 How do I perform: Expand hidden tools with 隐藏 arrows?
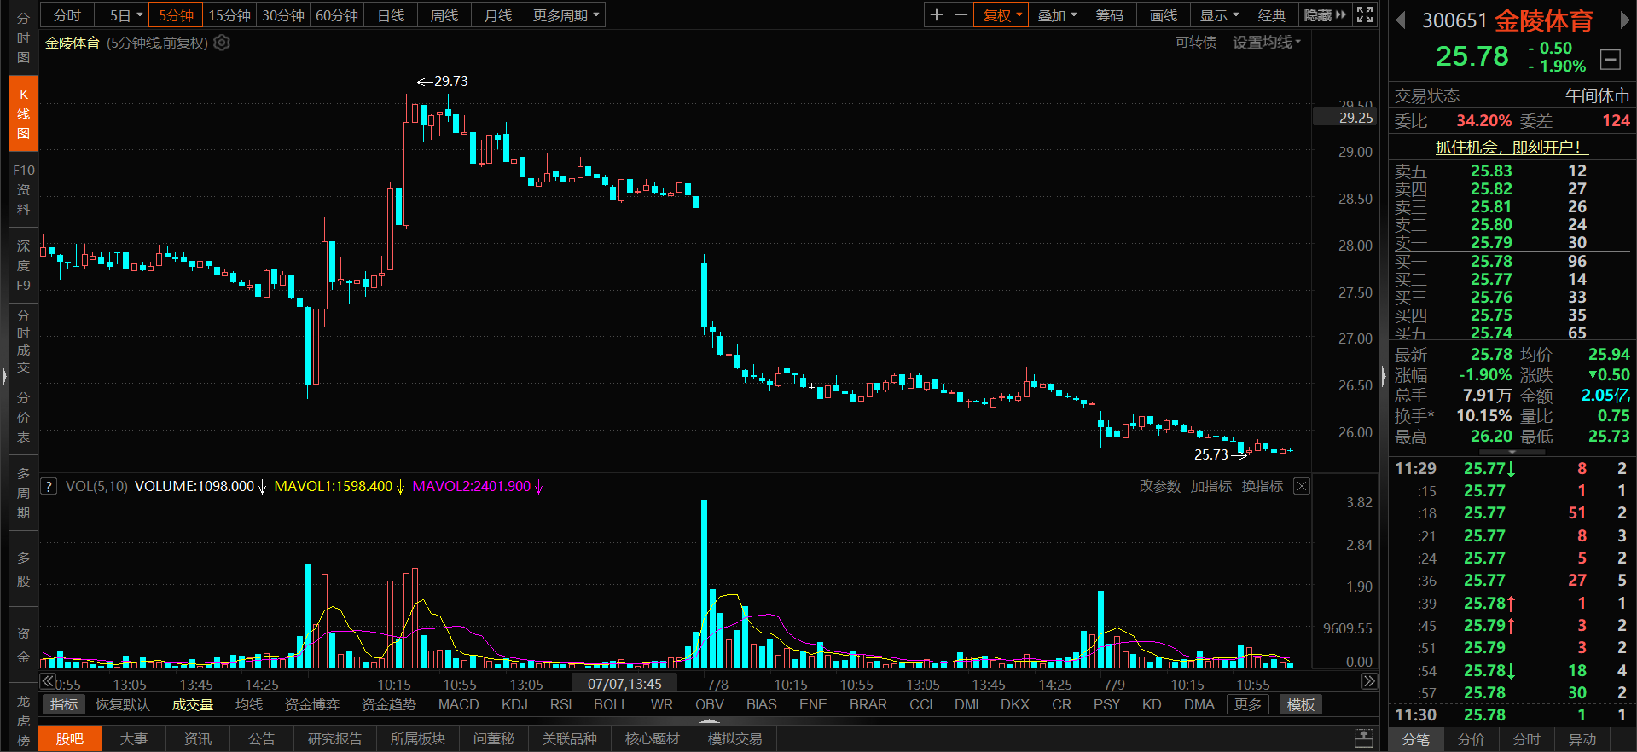pyautogui.click(x=1325, y=15)
